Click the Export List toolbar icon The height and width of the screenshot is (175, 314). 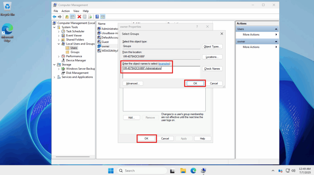pos(90,17)
